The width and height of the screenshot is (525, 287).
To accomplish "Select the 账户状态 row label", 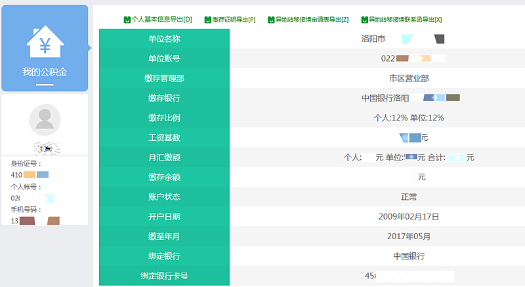I will coord(164,197).
